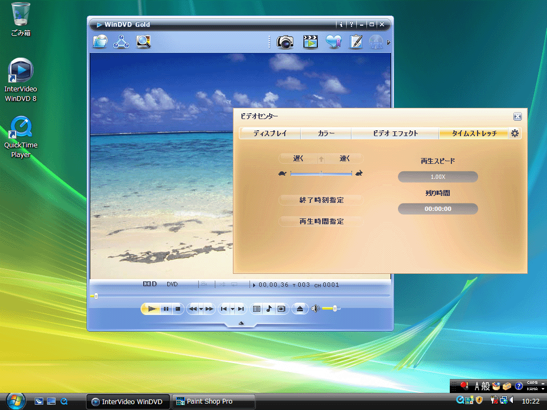Switch to the ビデオ エフェクト tab
Screen dimensions: 547x410
(395, 133)
